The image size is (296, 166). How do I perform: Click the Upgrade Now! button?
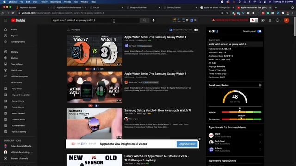[187, 144]
